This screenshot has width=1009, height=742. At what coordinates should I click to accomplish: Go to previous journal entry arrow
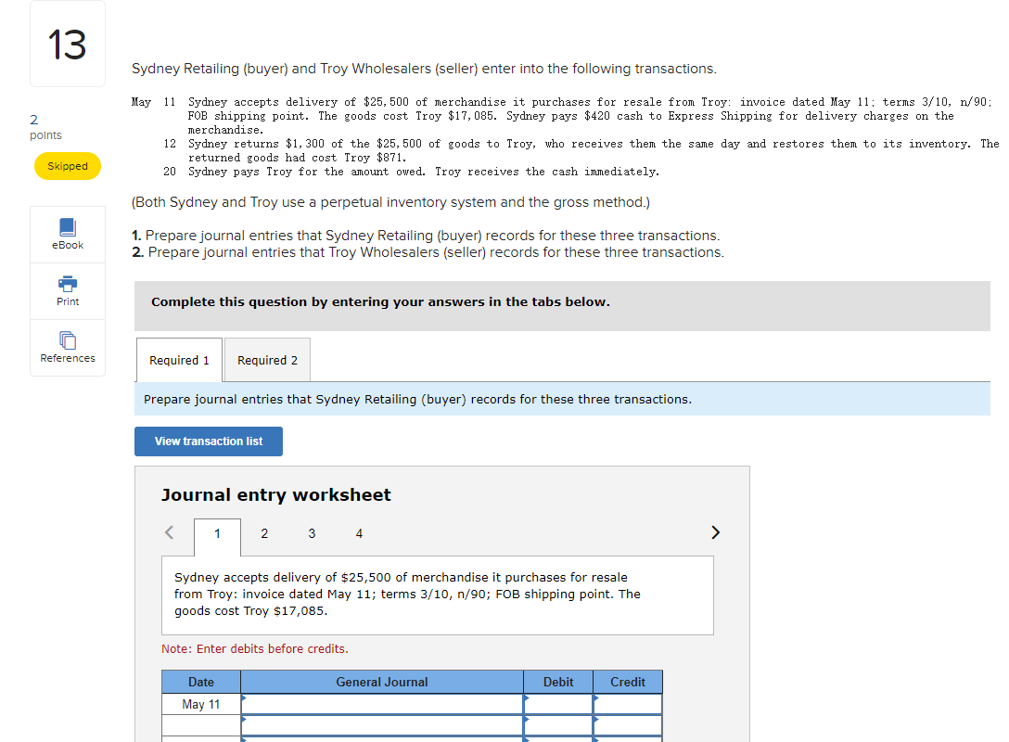coord(169,533)
